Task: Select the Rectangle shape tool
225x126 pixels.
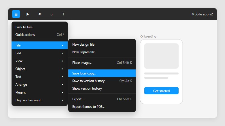Action: pos(51,14)
